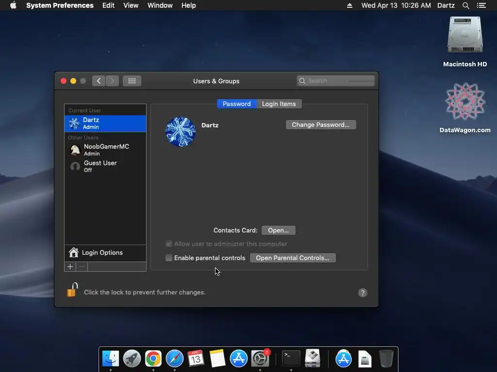Open the Window menu

pos(160,5)
